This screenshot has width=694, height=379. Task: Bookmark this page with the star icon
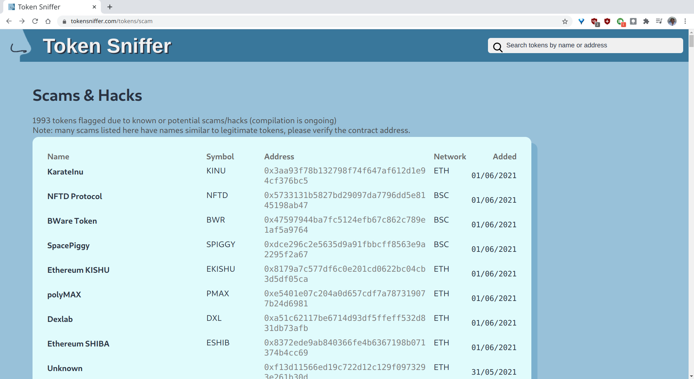pos(565,21)
